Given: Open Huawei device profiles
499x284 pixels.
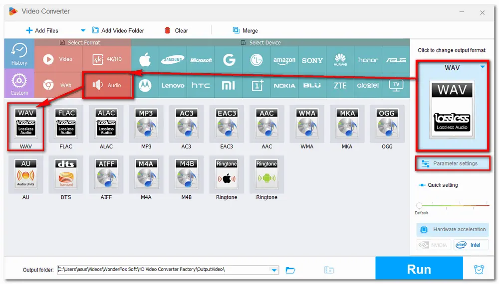Looking at the screenshot, I should pos(340,59).
